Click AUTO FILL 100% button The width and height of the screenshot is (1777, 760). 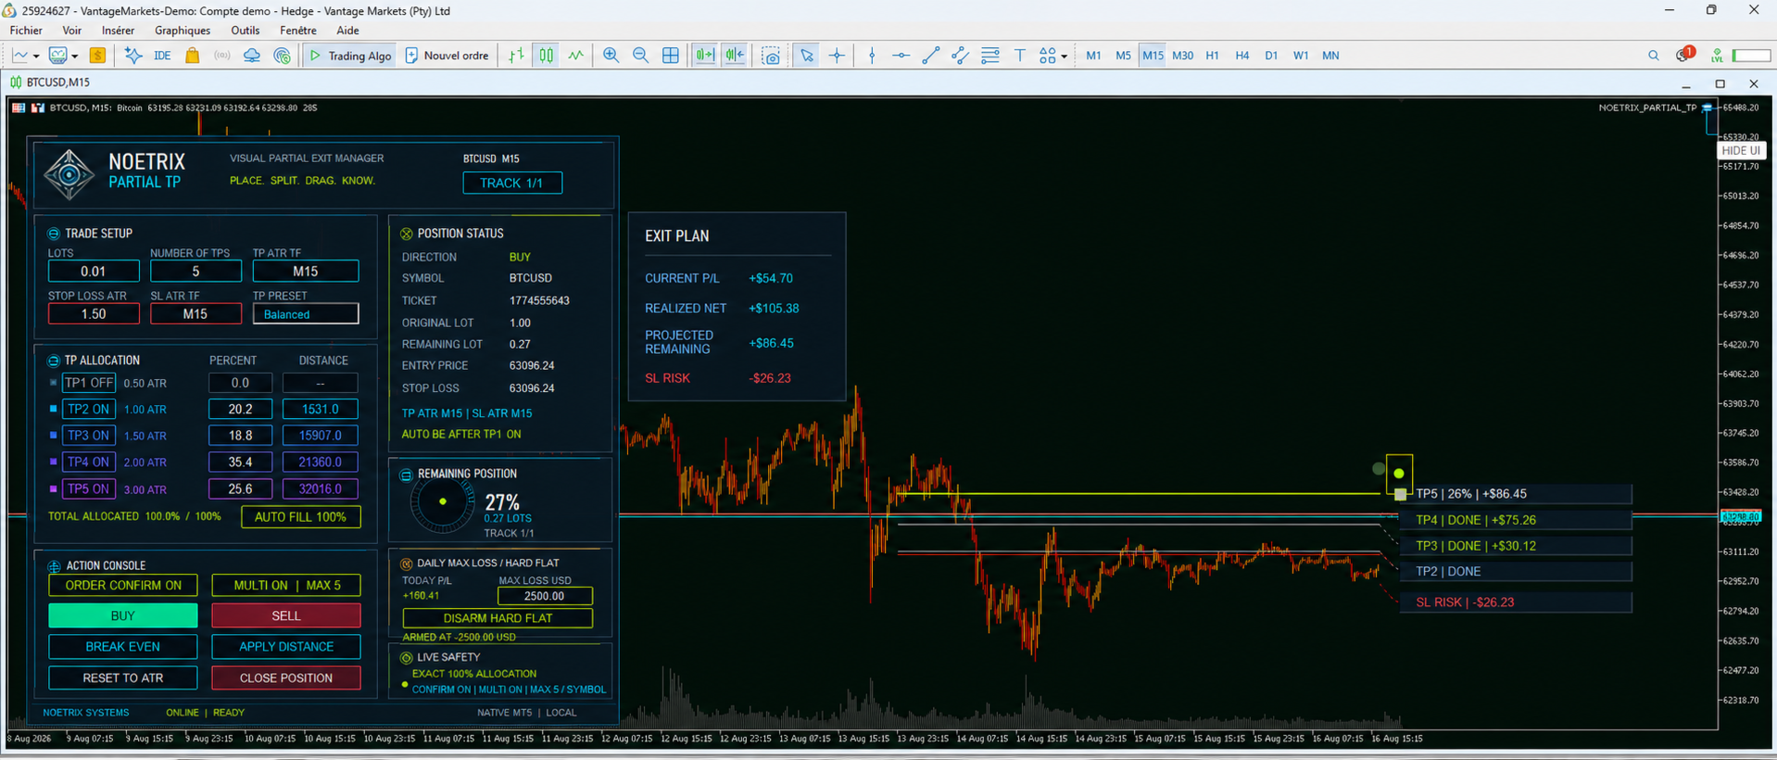tap(301, 517)
